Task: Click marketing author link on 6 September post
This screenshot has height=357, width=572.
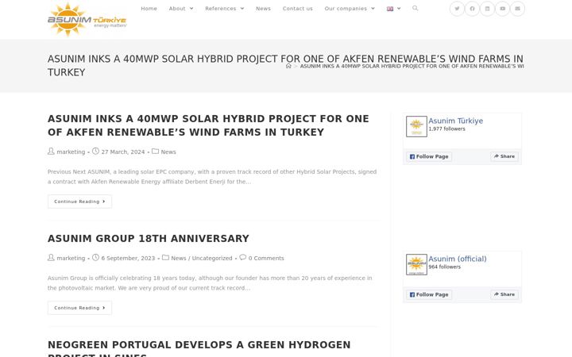Action: click(71, 259)
